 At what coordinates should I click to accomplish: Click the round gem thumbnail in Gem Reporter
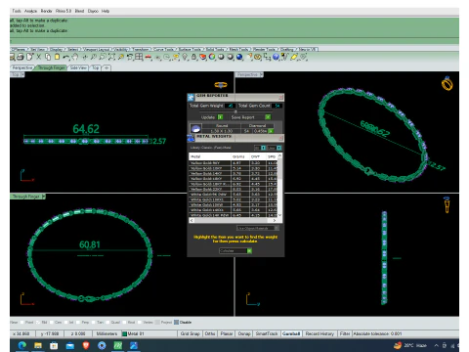click(x=195, y=128)
